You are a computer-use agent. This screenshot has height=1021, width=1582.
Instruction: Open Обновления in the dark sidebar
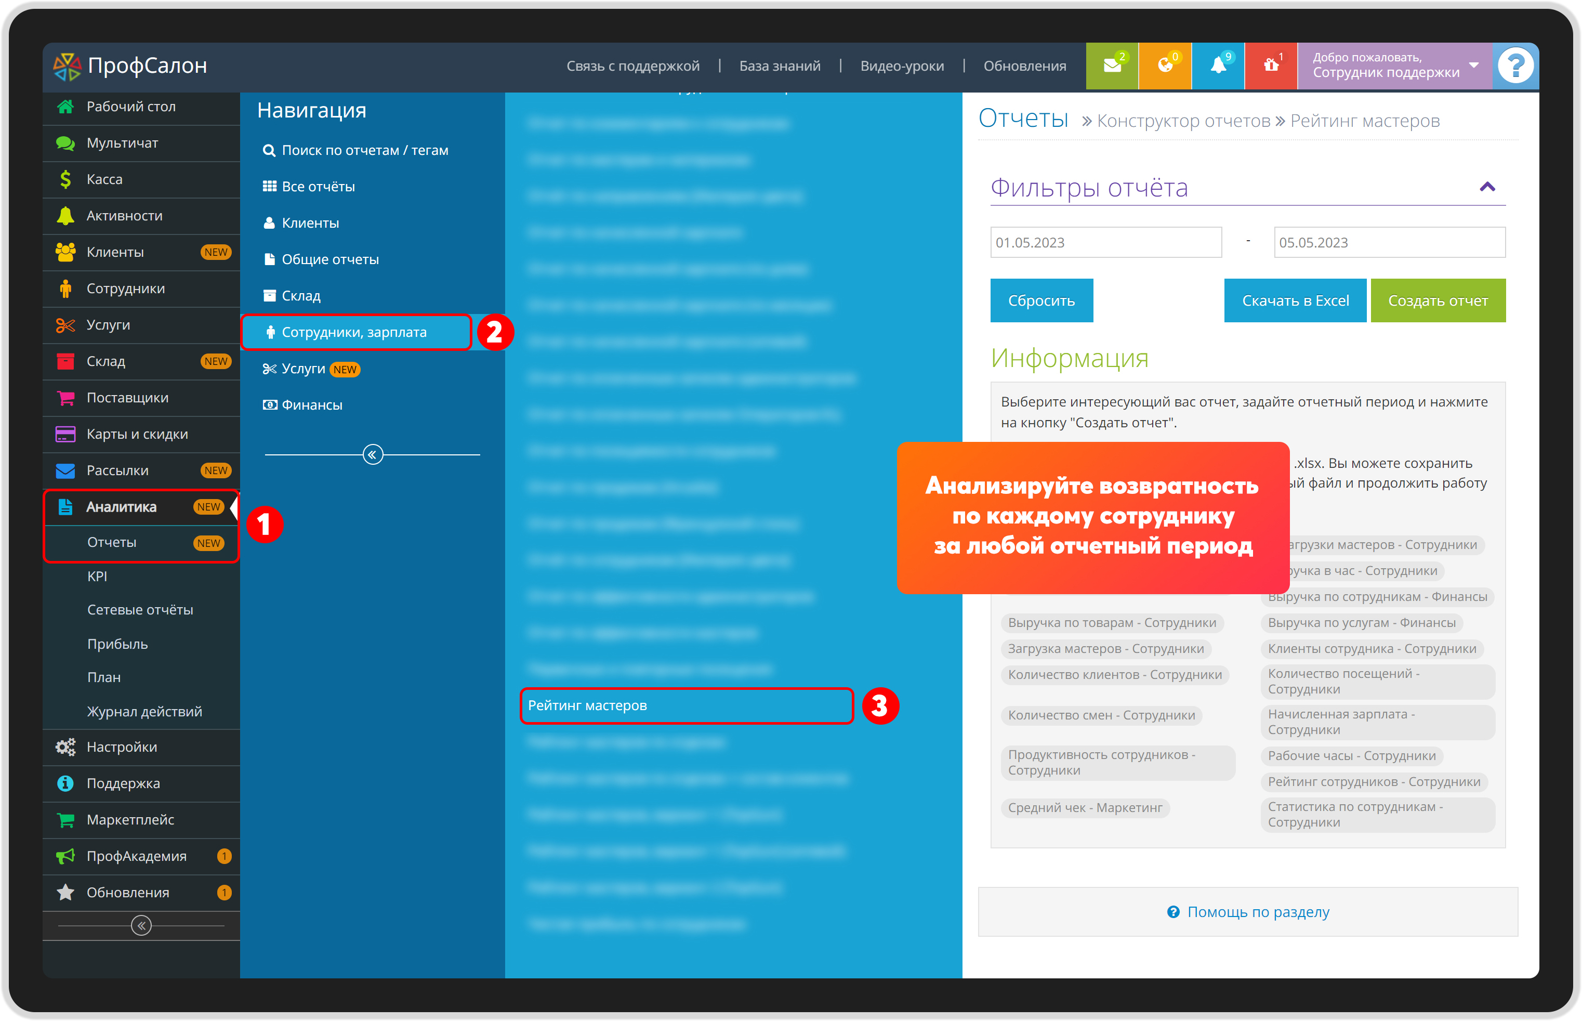(141, 894)
